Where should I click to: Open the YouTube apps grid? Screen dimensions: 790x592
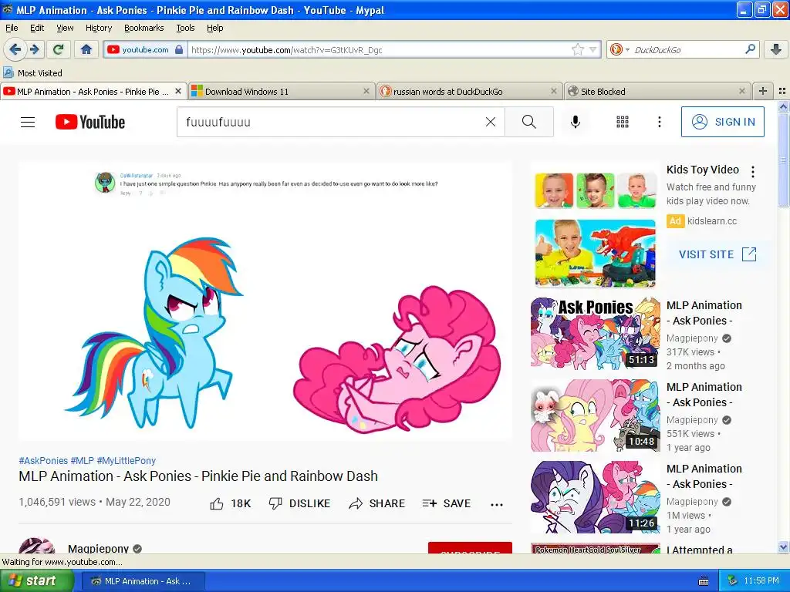click(x=623, y=122)
